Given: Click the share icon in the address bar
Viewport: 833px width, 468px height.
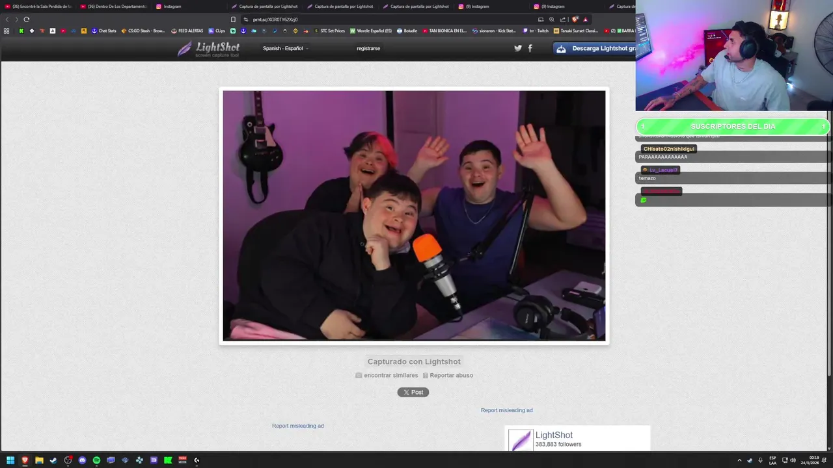Looking at the screenshot, I should tap(563, 19).
